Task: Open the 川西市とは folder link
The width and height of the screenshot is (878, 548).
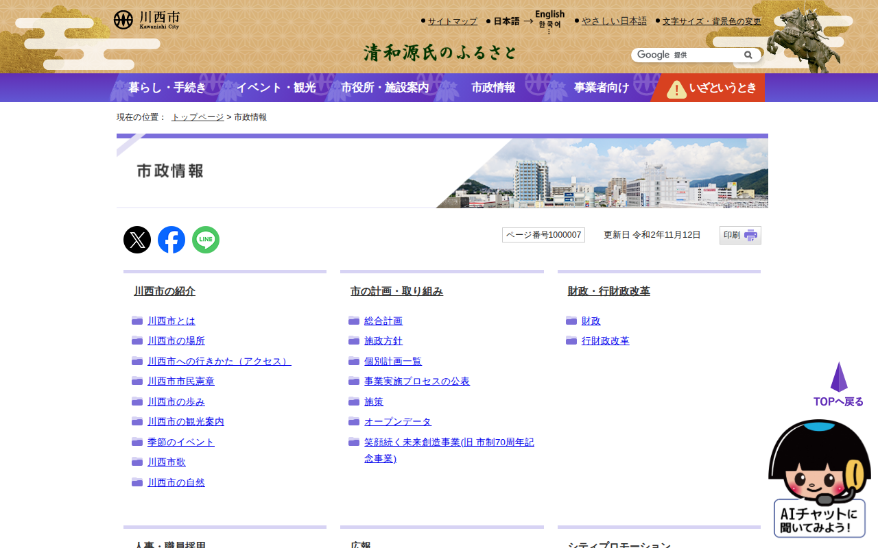Action: coord(171,321)
